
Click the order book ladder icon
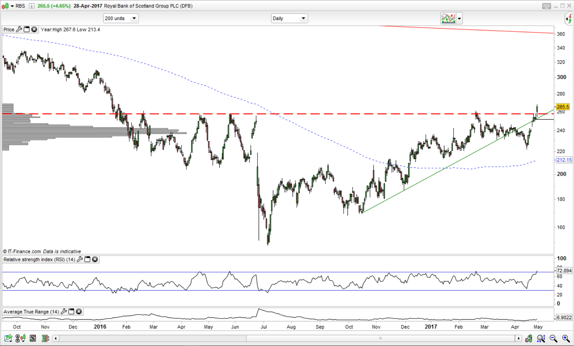(45, 338)
